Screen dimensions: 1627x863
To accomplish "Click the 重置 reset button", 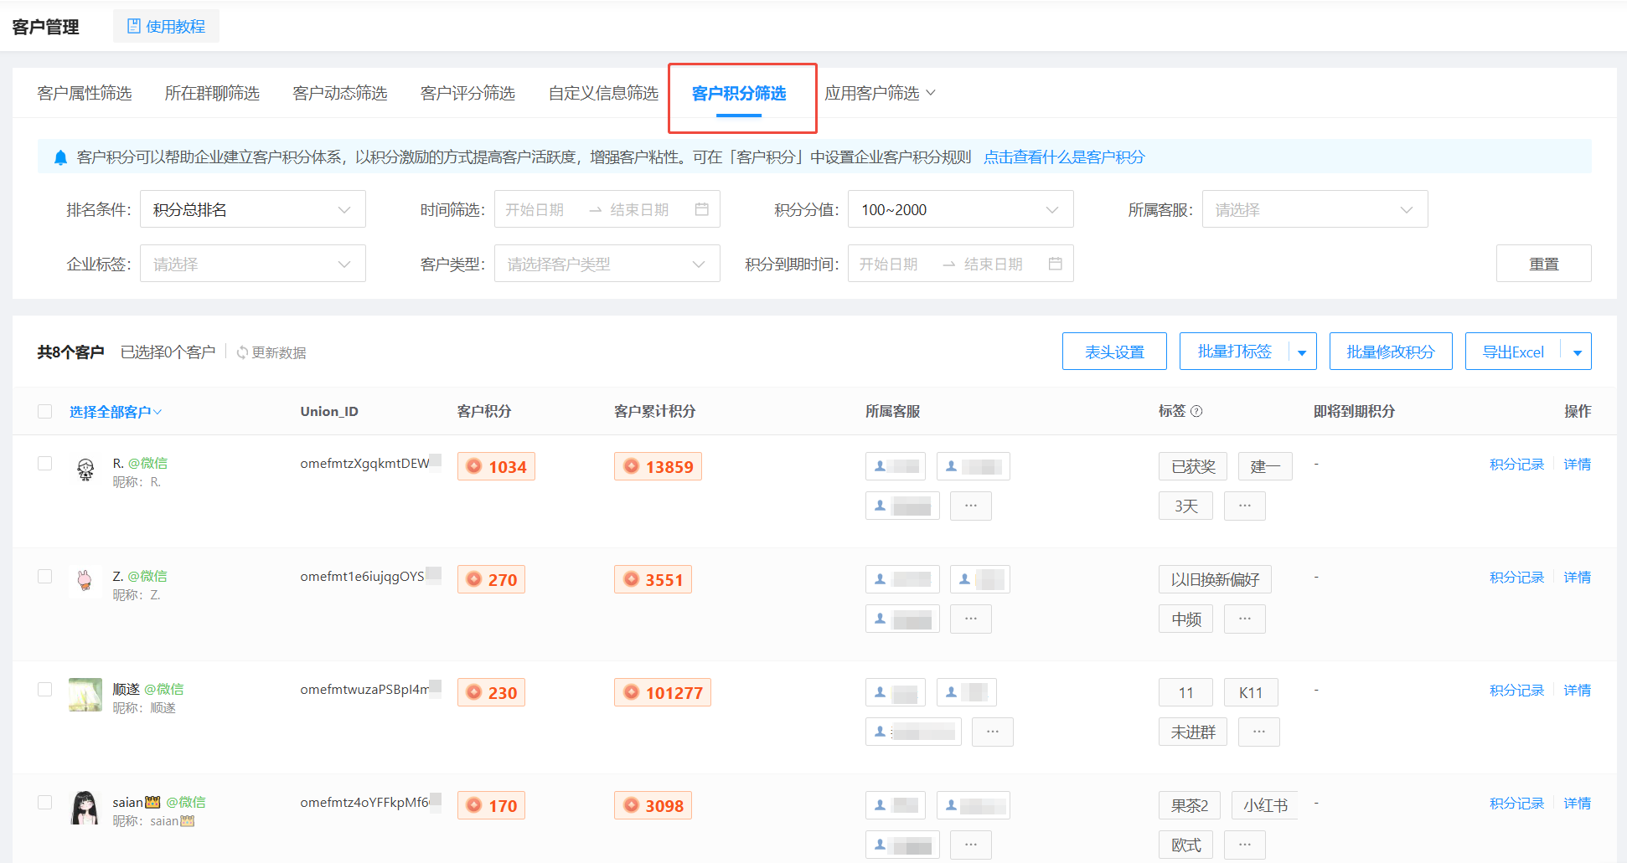I will point(1543,264).
